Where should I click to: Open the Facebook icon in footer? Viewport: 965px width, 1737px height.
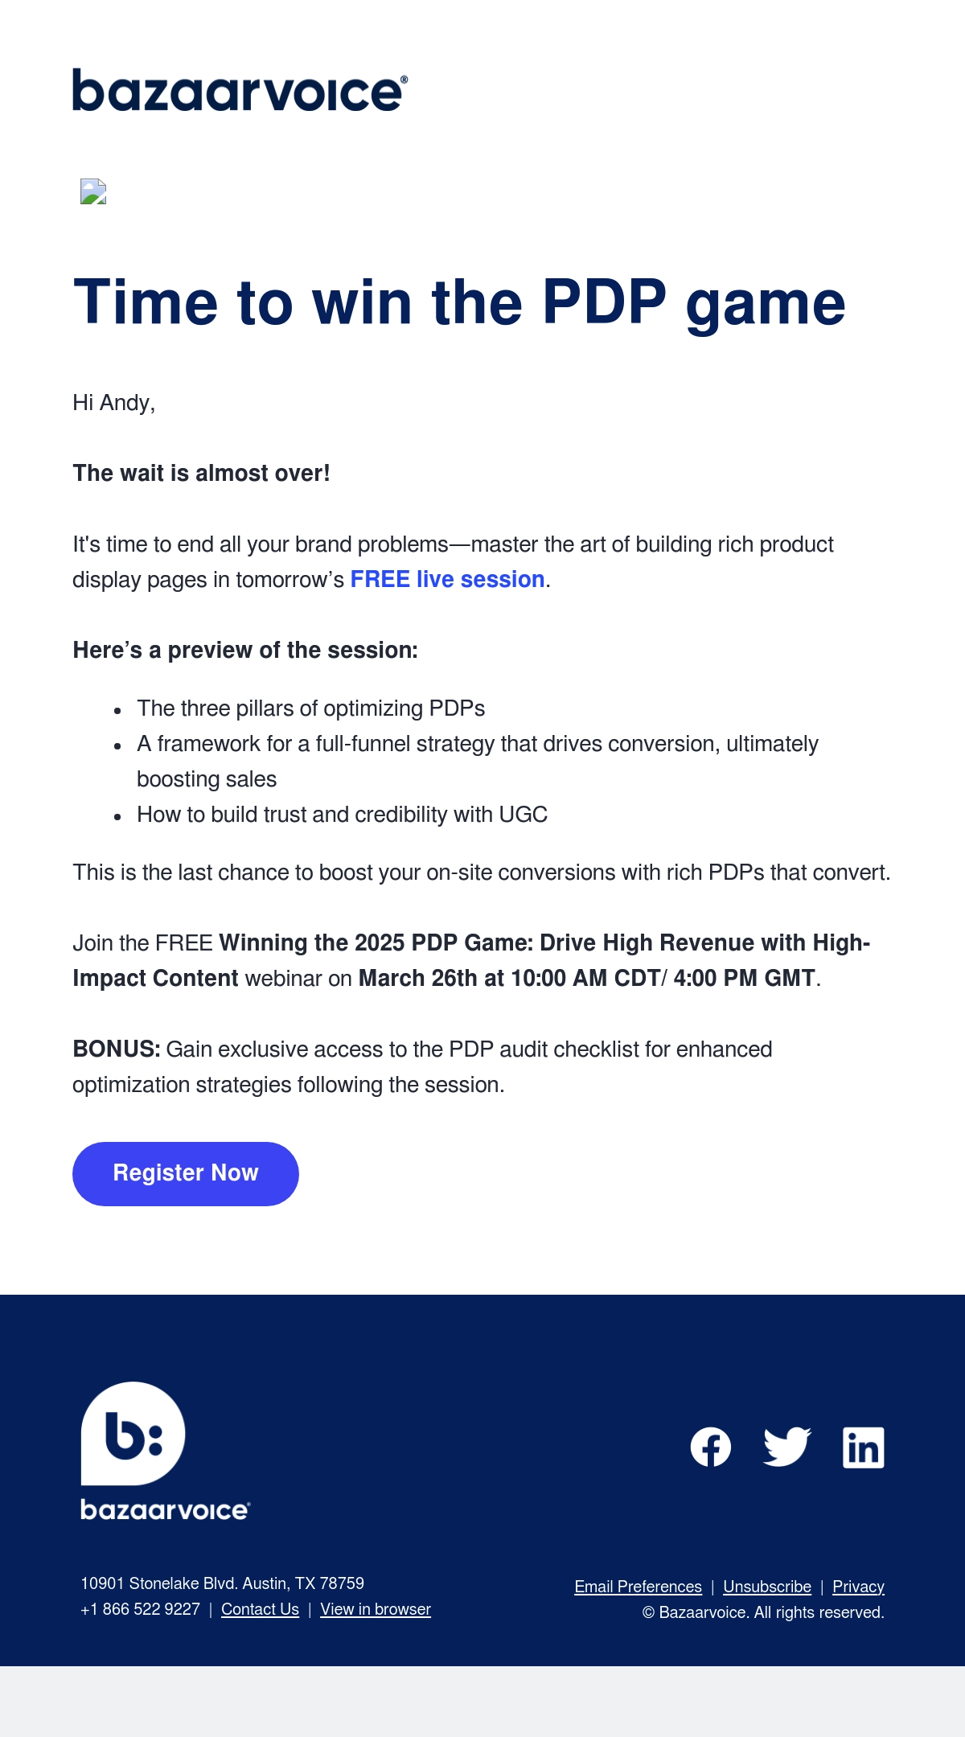click(711, 1447)
